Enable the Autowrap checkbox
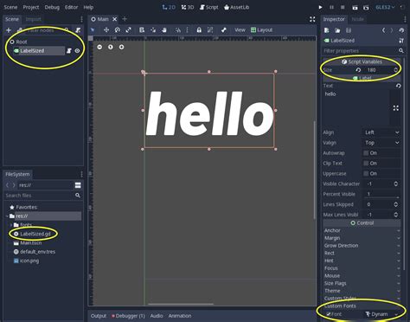The width and height of the screenshot is (410, 322). click(x=366, y=153)
